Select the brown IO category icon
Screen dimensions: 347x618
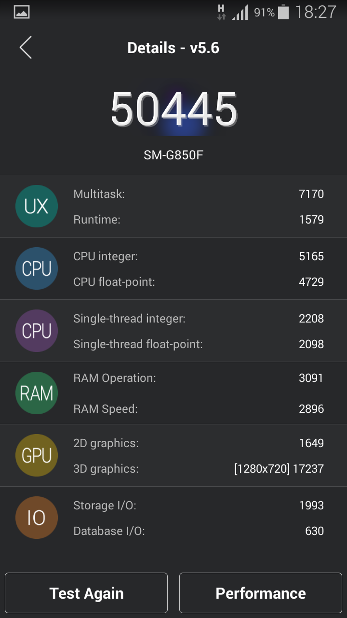[37, 517]
